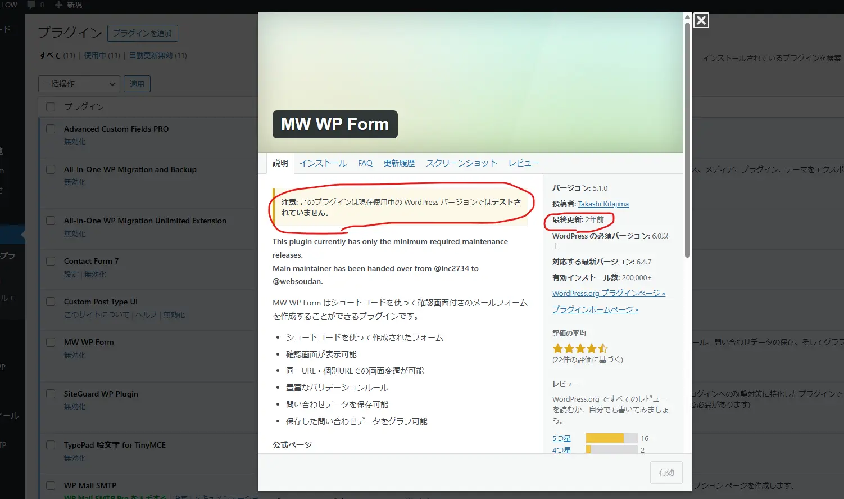
Task: Visit the plugin homepage link
Action: pos(595,309)
